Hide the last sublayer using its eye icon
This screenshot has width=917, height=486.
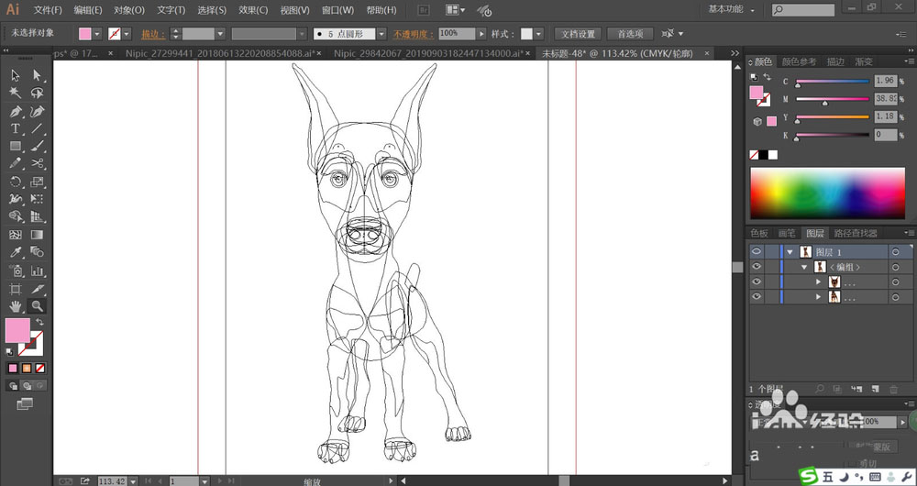(x=757, y=297)
